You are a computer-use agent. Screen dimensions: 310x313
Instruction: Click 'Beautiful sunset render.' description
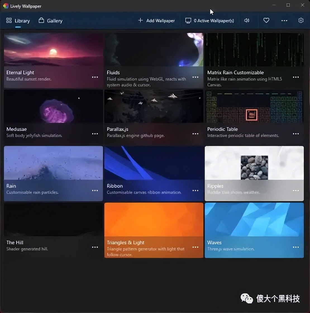click(29, 79)
